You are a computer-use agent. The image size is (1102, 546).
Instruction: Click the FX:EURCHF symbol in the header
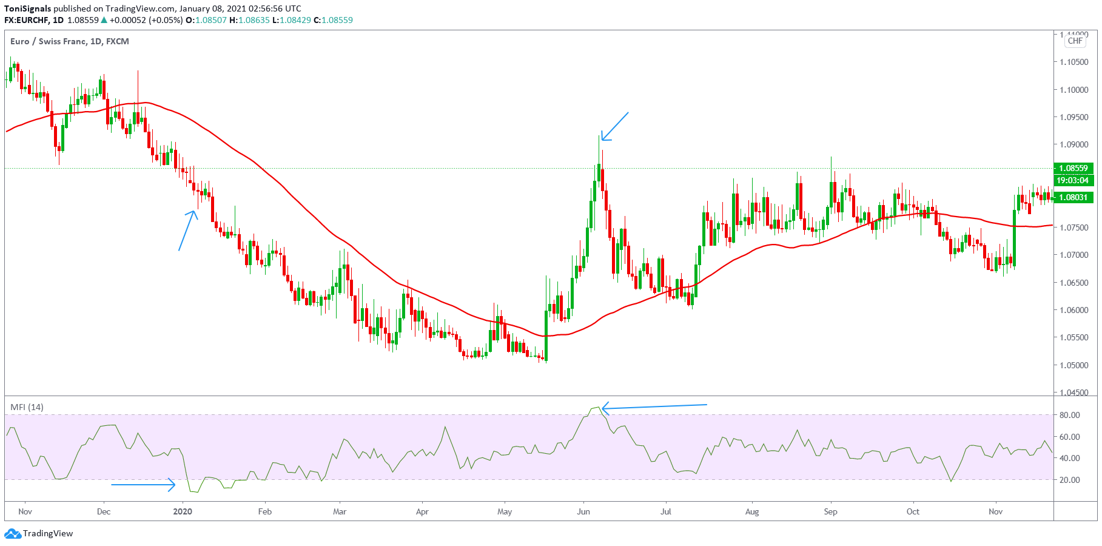(26, 20)
